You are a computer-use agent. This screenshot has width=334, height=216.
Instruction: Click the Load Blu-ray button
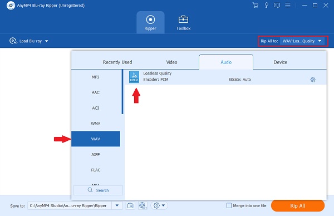click(x=29, y=41)
